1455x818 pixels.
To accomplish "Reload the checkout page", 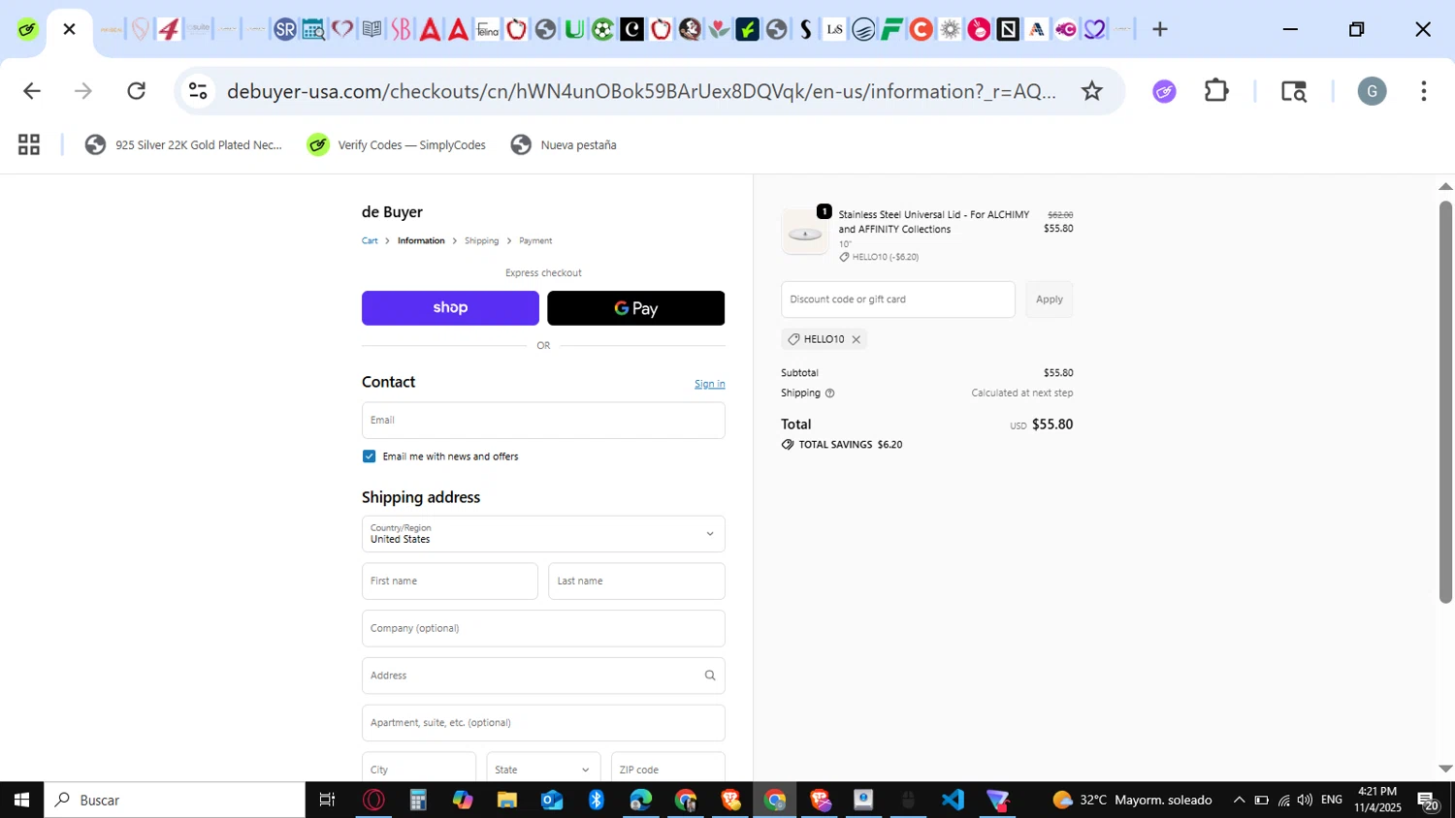I will click(x=137, y=91).
